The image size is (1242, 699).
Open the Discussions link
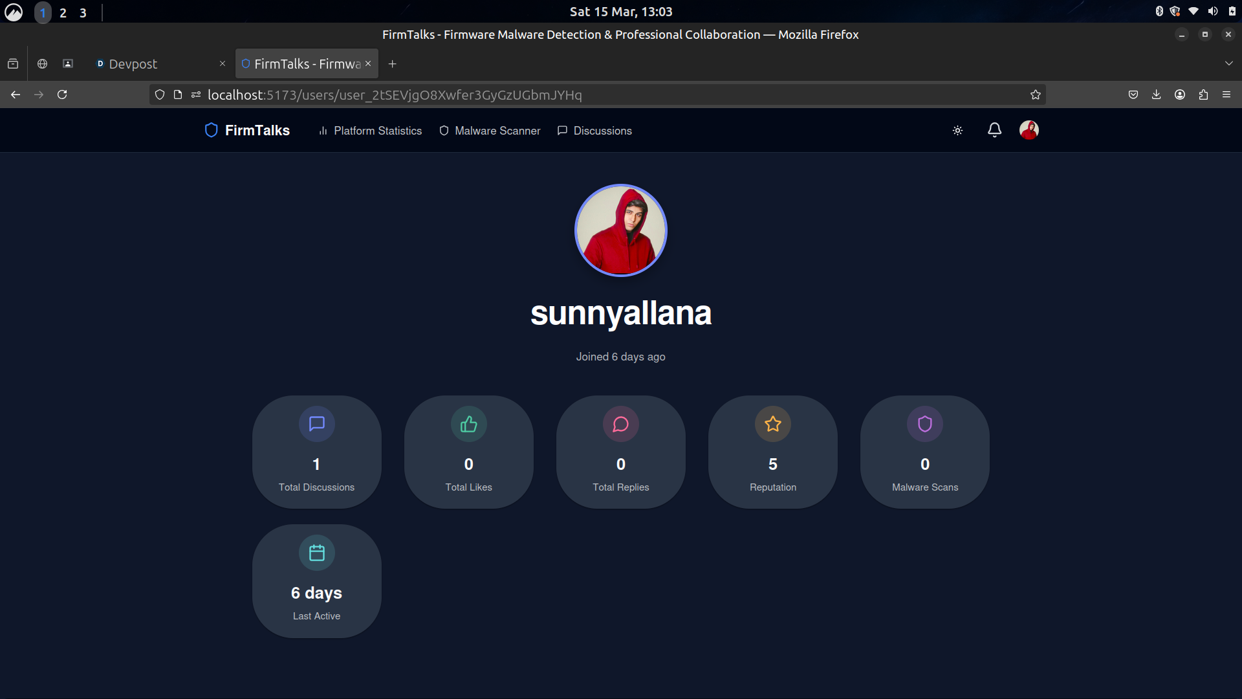(594, 131)
